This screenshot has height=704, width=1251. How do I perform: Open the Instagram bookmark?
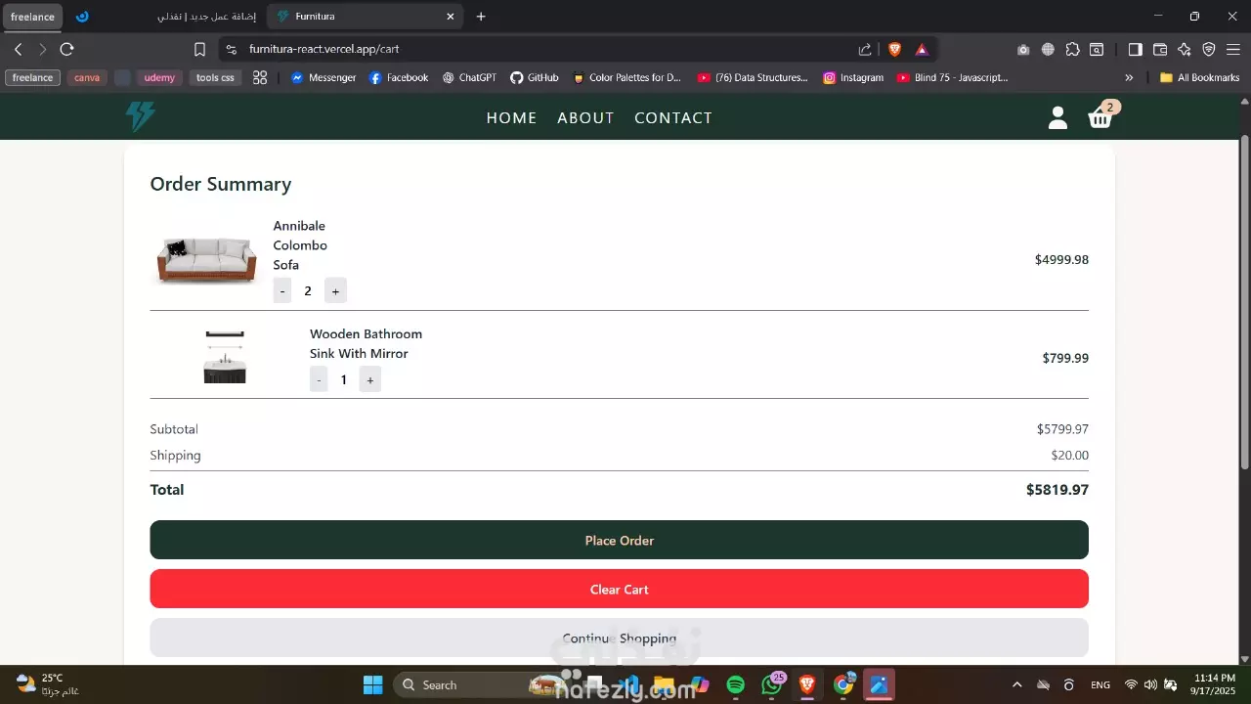coord(853,77)
